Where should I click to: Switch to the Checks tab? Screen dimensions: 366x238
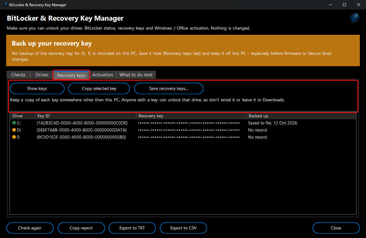[x=19, y=75]
